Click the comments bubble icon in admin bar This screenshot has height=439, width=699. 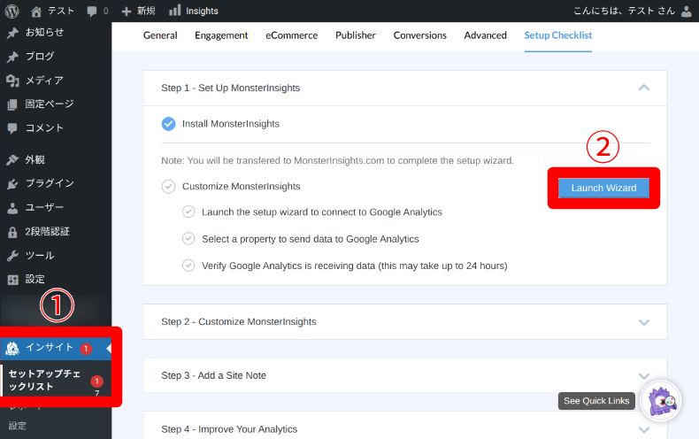tap(93, 11)
